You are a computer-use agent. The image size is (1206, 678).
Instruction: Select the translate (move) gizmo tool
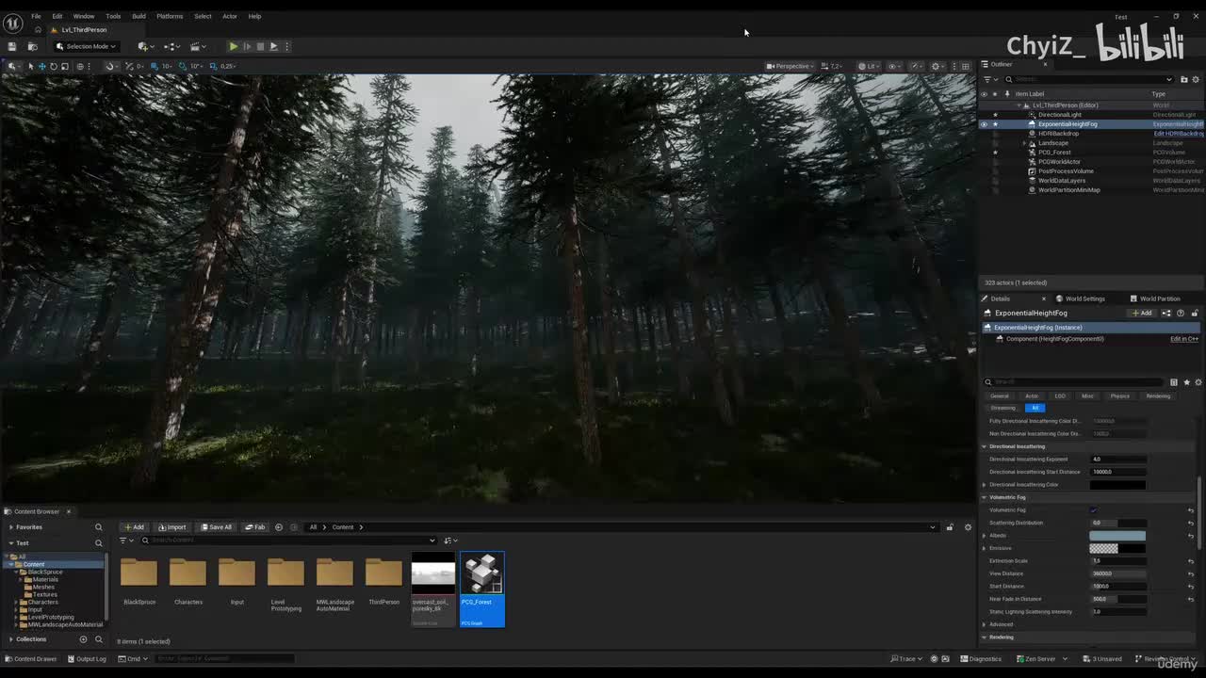[x=41, y=66]
